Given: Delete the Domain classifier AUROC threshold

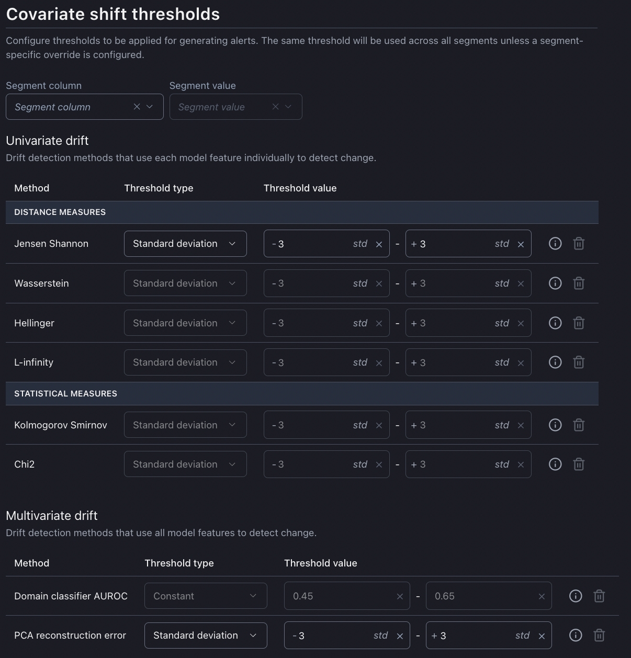Looking at the screenshot, I should click(599, 596).
